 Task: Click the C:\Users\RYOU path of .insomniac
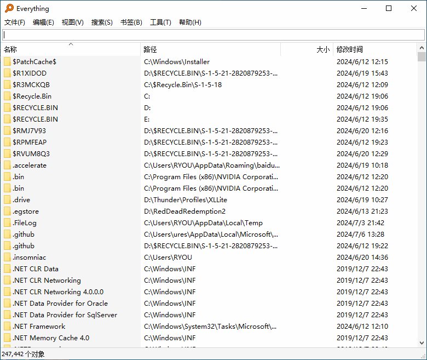pyautogui.click(x=168, y=257)
